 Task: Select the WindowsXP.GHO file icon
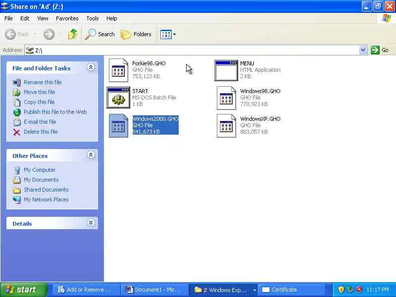point(226,126)
